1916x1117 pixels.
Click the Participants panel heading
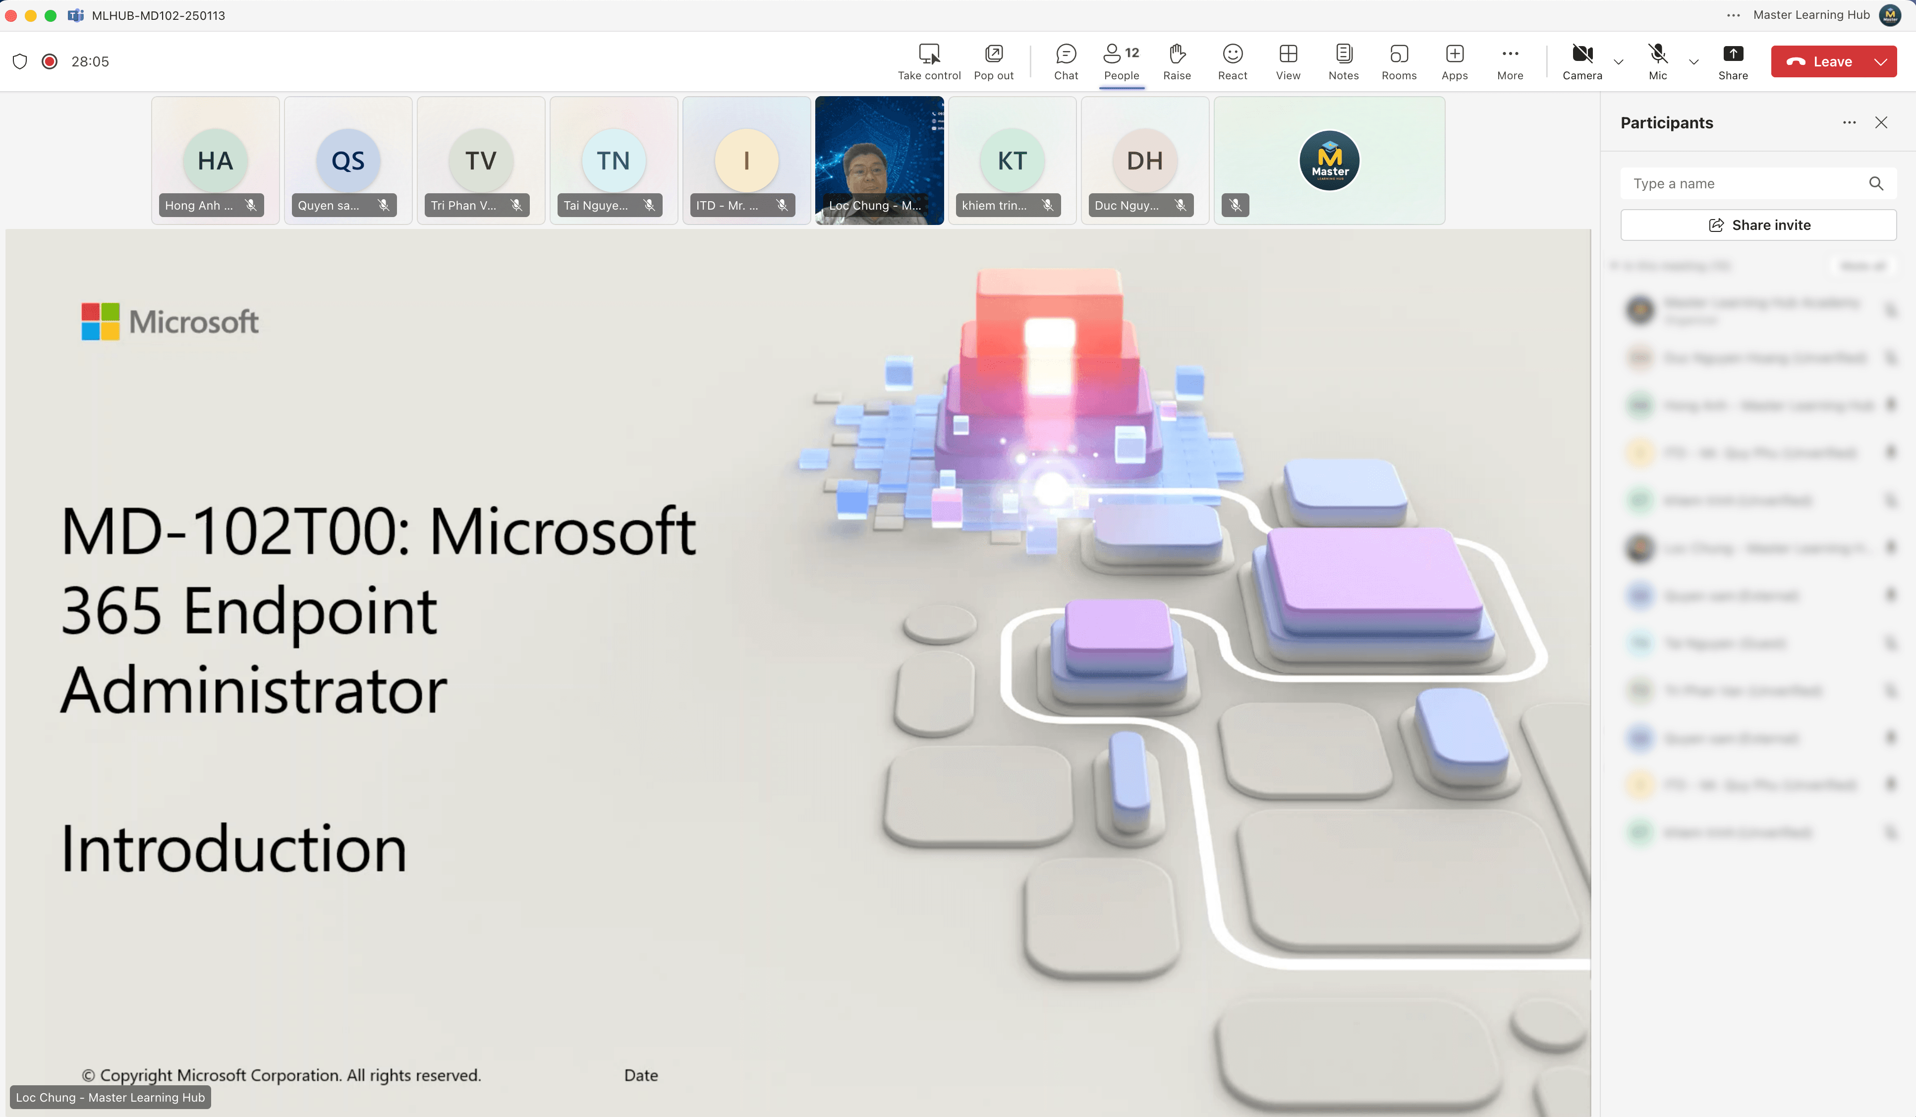(x=1667, y=122)
